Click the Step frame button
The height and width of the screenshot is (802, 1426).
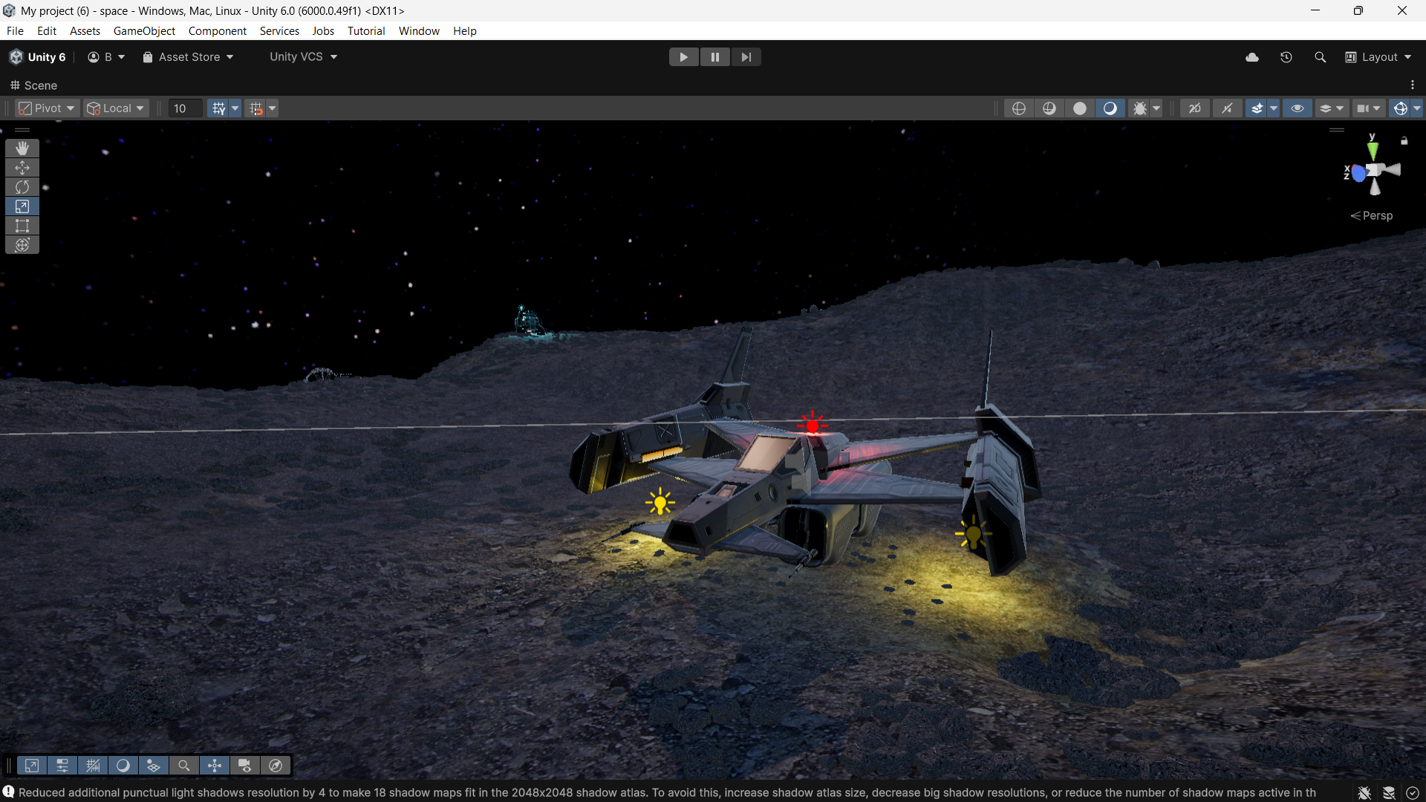tap(746, 57)
